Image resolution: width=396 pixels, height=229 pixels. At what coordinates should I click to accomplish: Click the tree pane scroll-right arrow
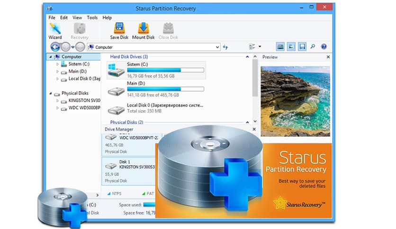97,195
